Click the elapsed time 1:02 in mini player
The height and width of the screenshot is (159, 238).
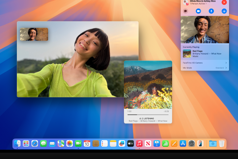(129, 111)
